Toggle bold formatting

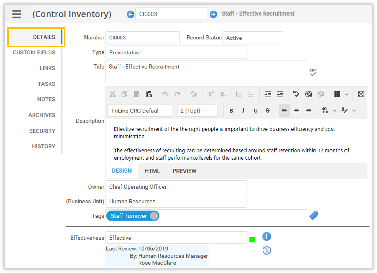pos(231,111)
